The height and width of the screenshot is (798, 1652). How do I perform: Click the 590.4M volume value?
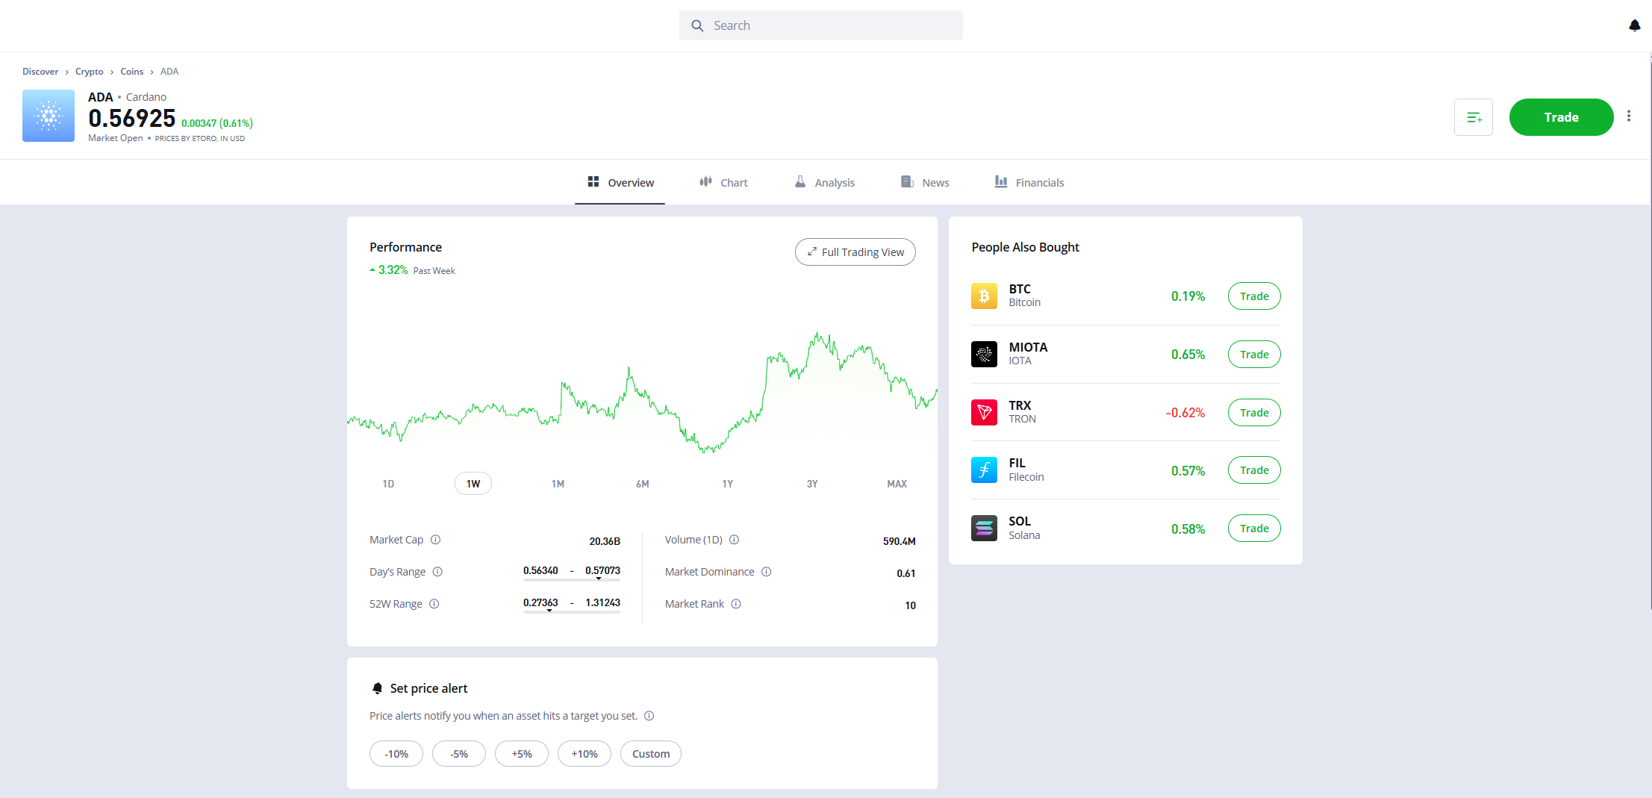(x=899, y=541)
